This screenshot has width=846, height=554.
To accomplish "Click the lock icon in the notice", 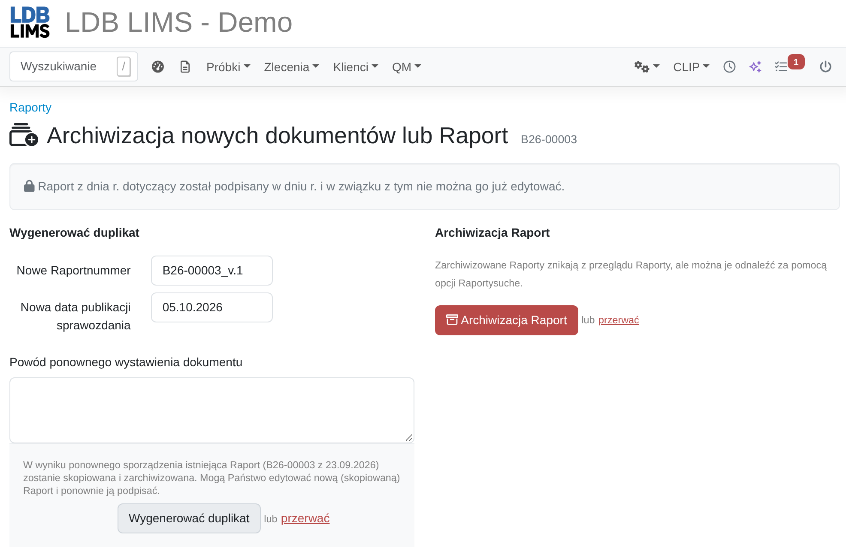I will point(29,186).
